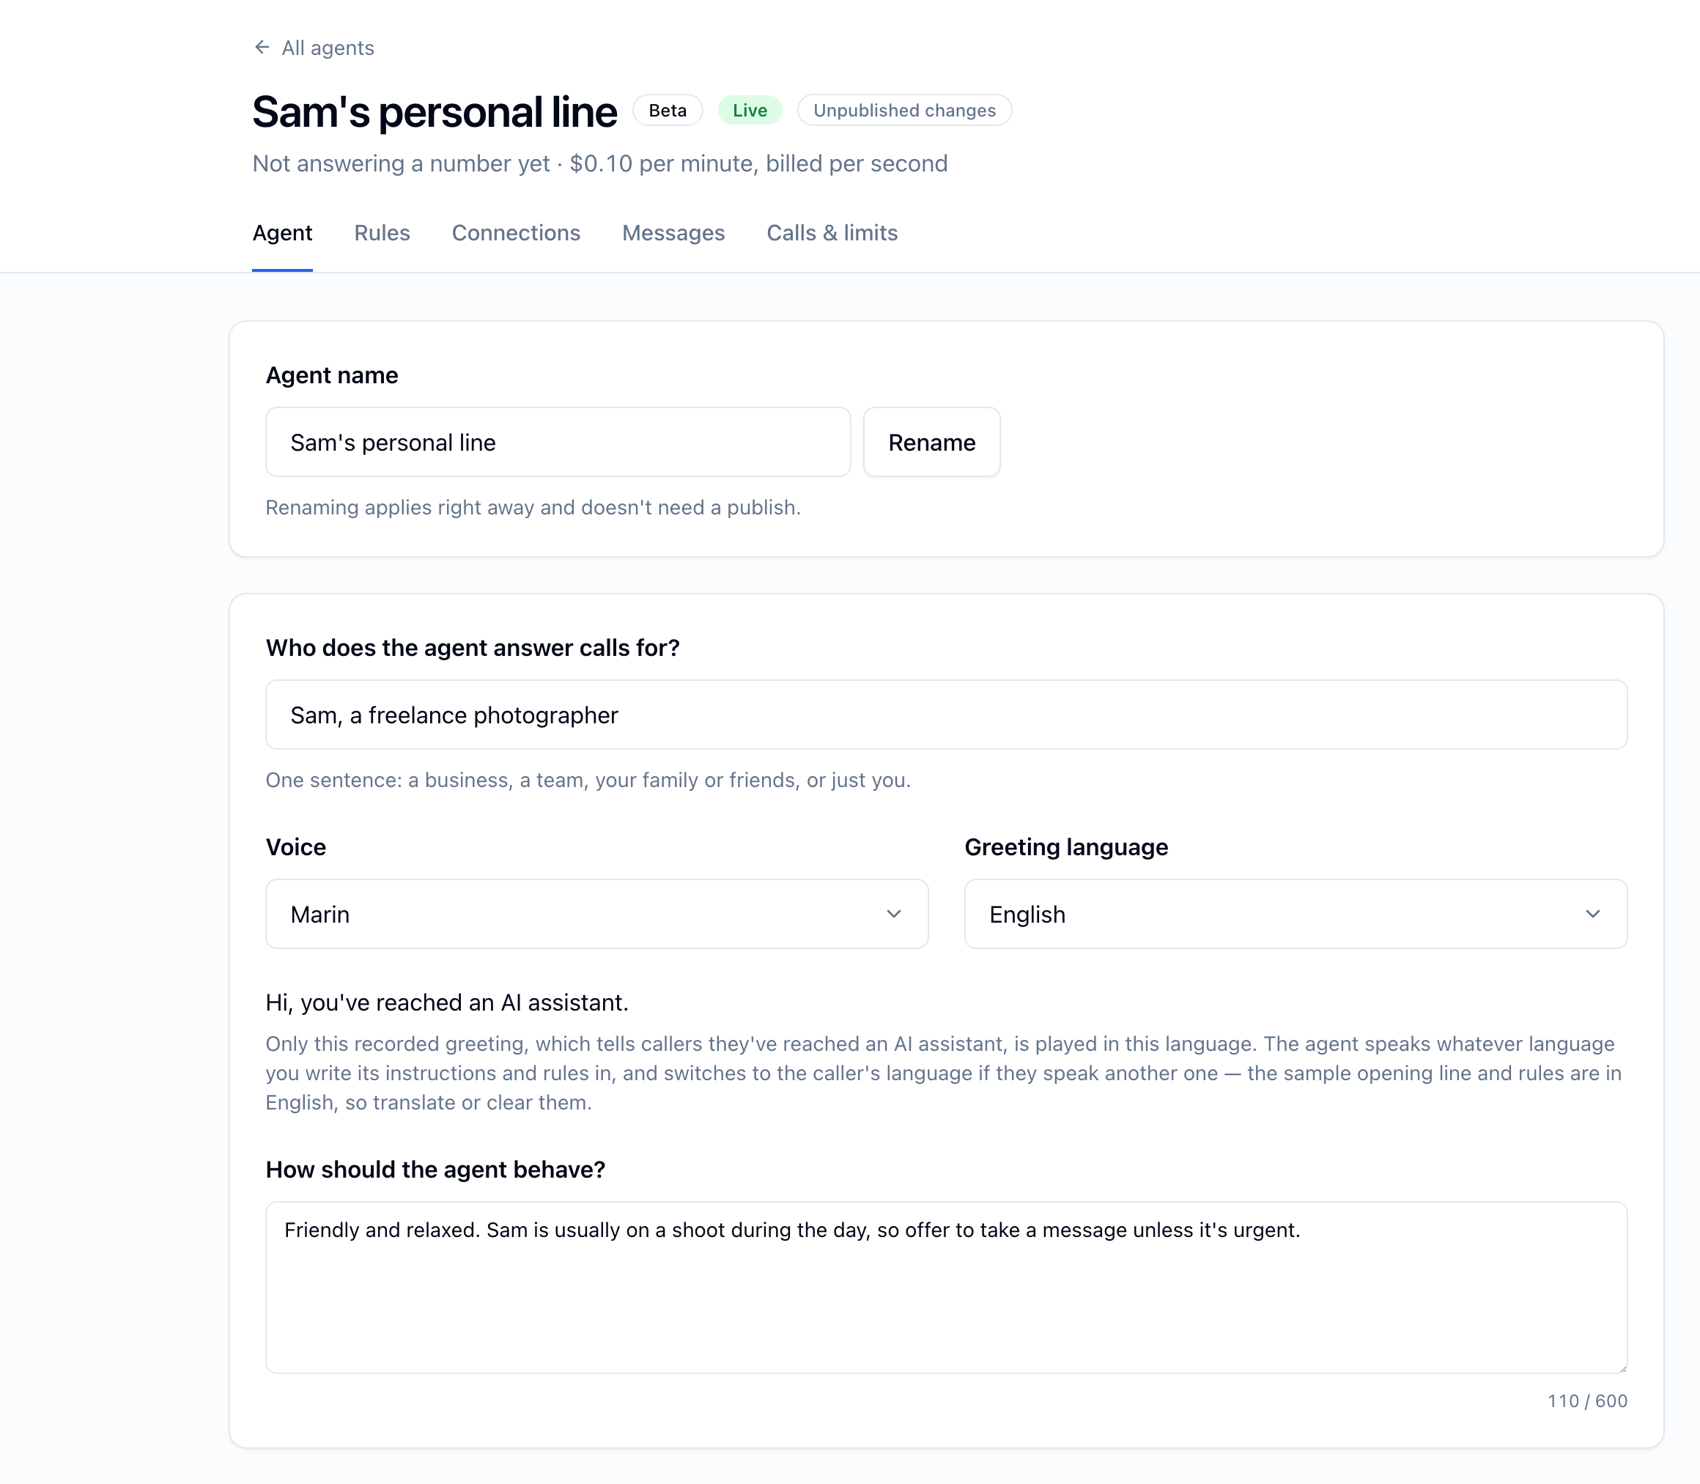The width and height of the screenshot is (1700, 1484).
Task: Click the 'How should the agent behave?' label
Action: coord(435,1170)
